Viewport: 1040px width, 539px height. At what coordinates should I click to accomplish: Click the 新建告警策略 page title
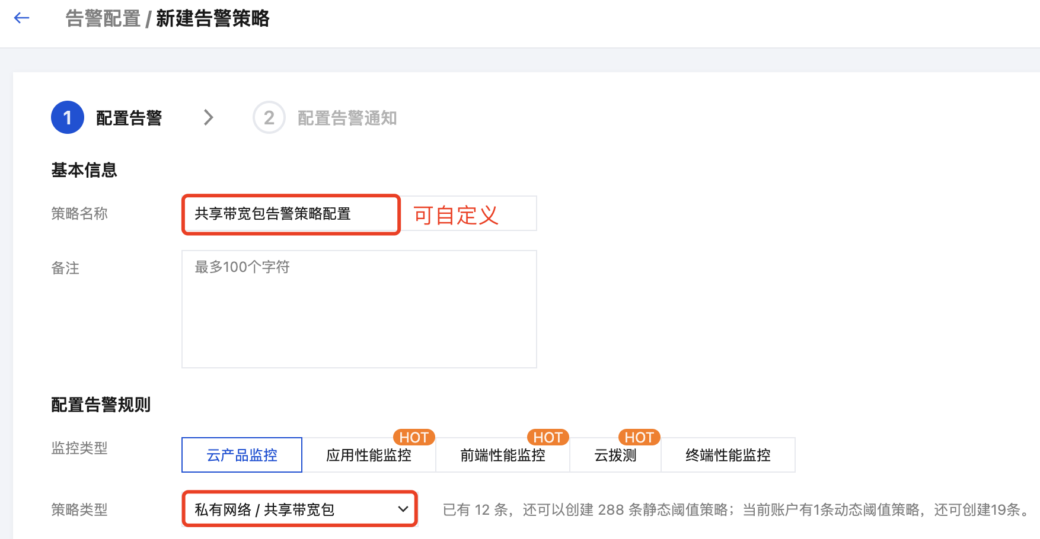(213, 19)
